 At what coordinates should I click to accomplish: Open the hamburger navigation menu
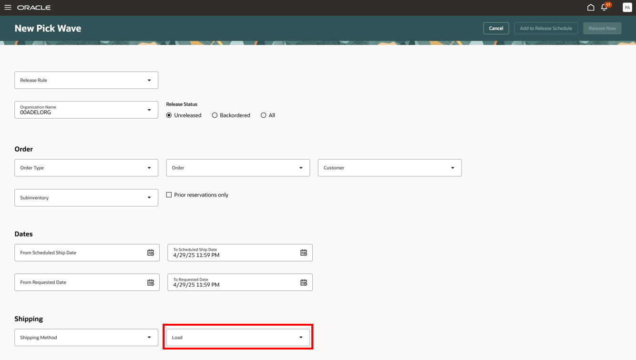8,8
